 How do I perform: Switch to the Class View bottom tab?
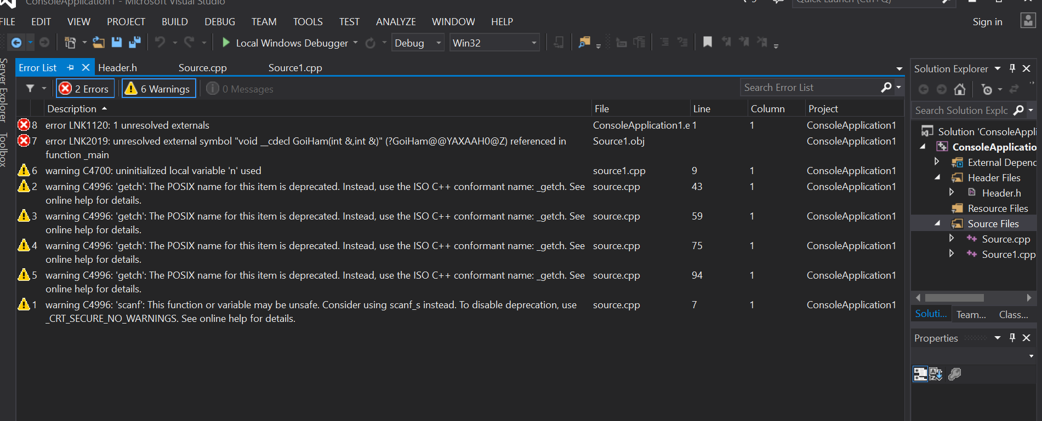(1013, 314)
